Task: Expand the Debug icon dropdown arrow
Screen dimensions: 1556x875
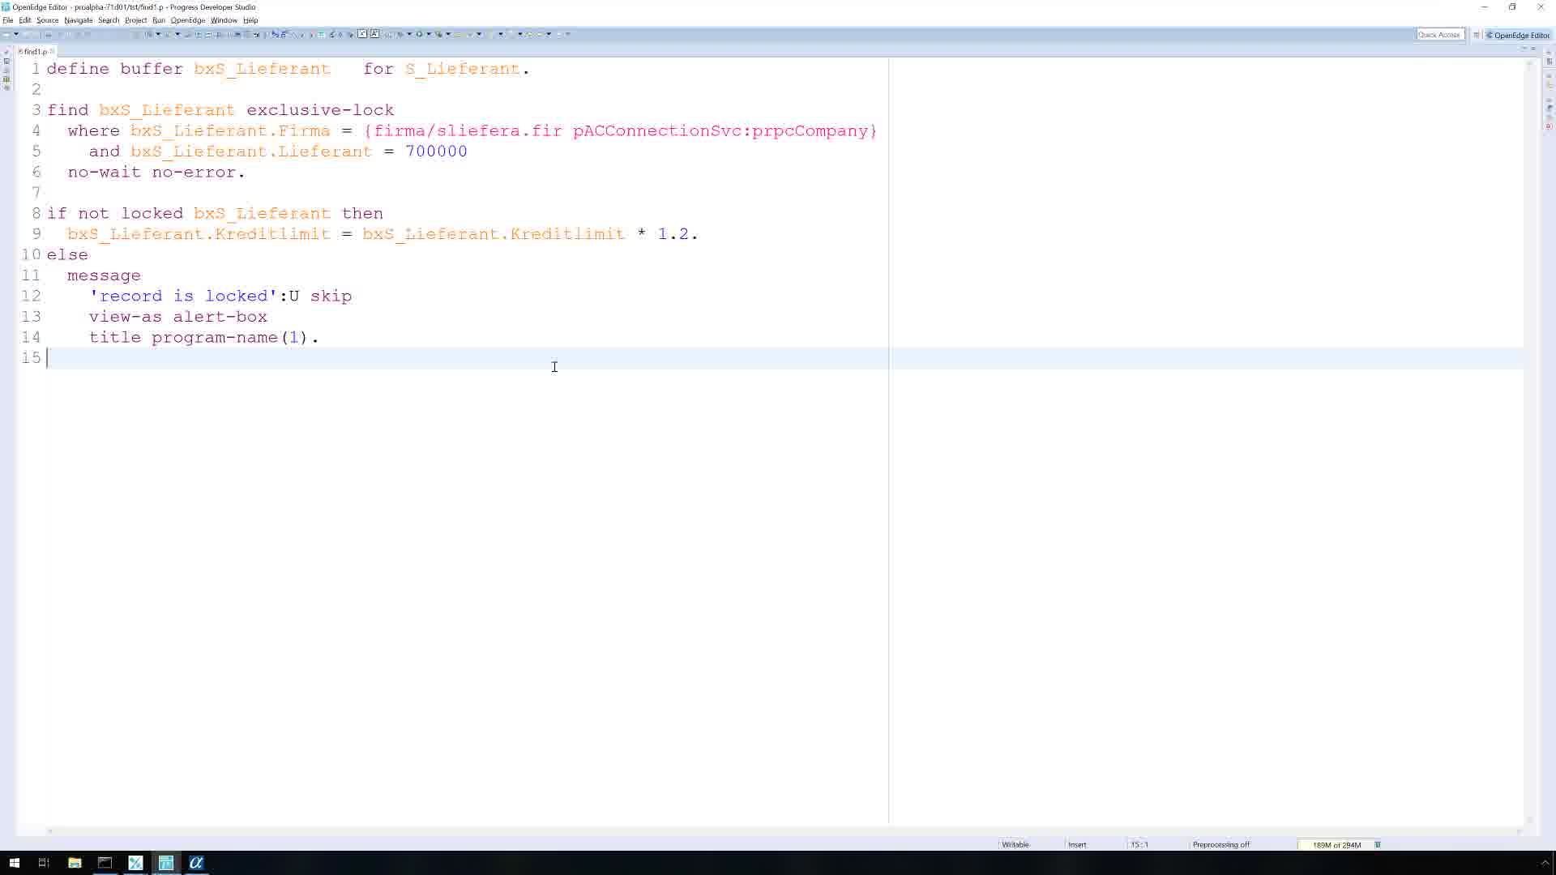Action: click(409, 34)
